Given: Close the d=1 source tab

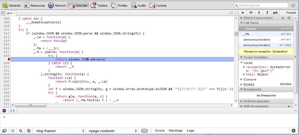Looking at the screenshot, I should point(14,13).
